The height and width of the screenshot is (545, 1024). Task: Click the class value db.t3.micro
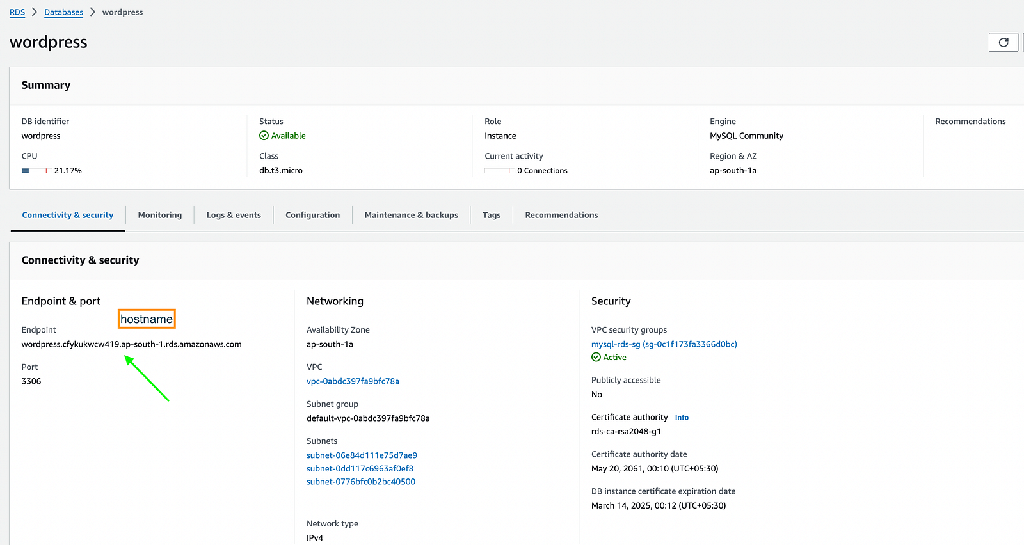281,171
